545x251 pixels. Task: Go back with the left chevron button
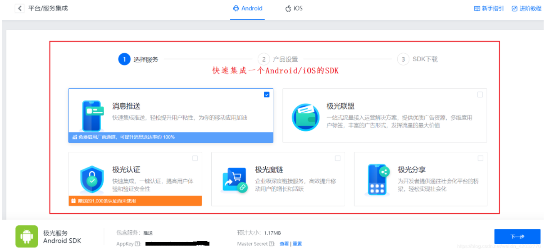19,9
